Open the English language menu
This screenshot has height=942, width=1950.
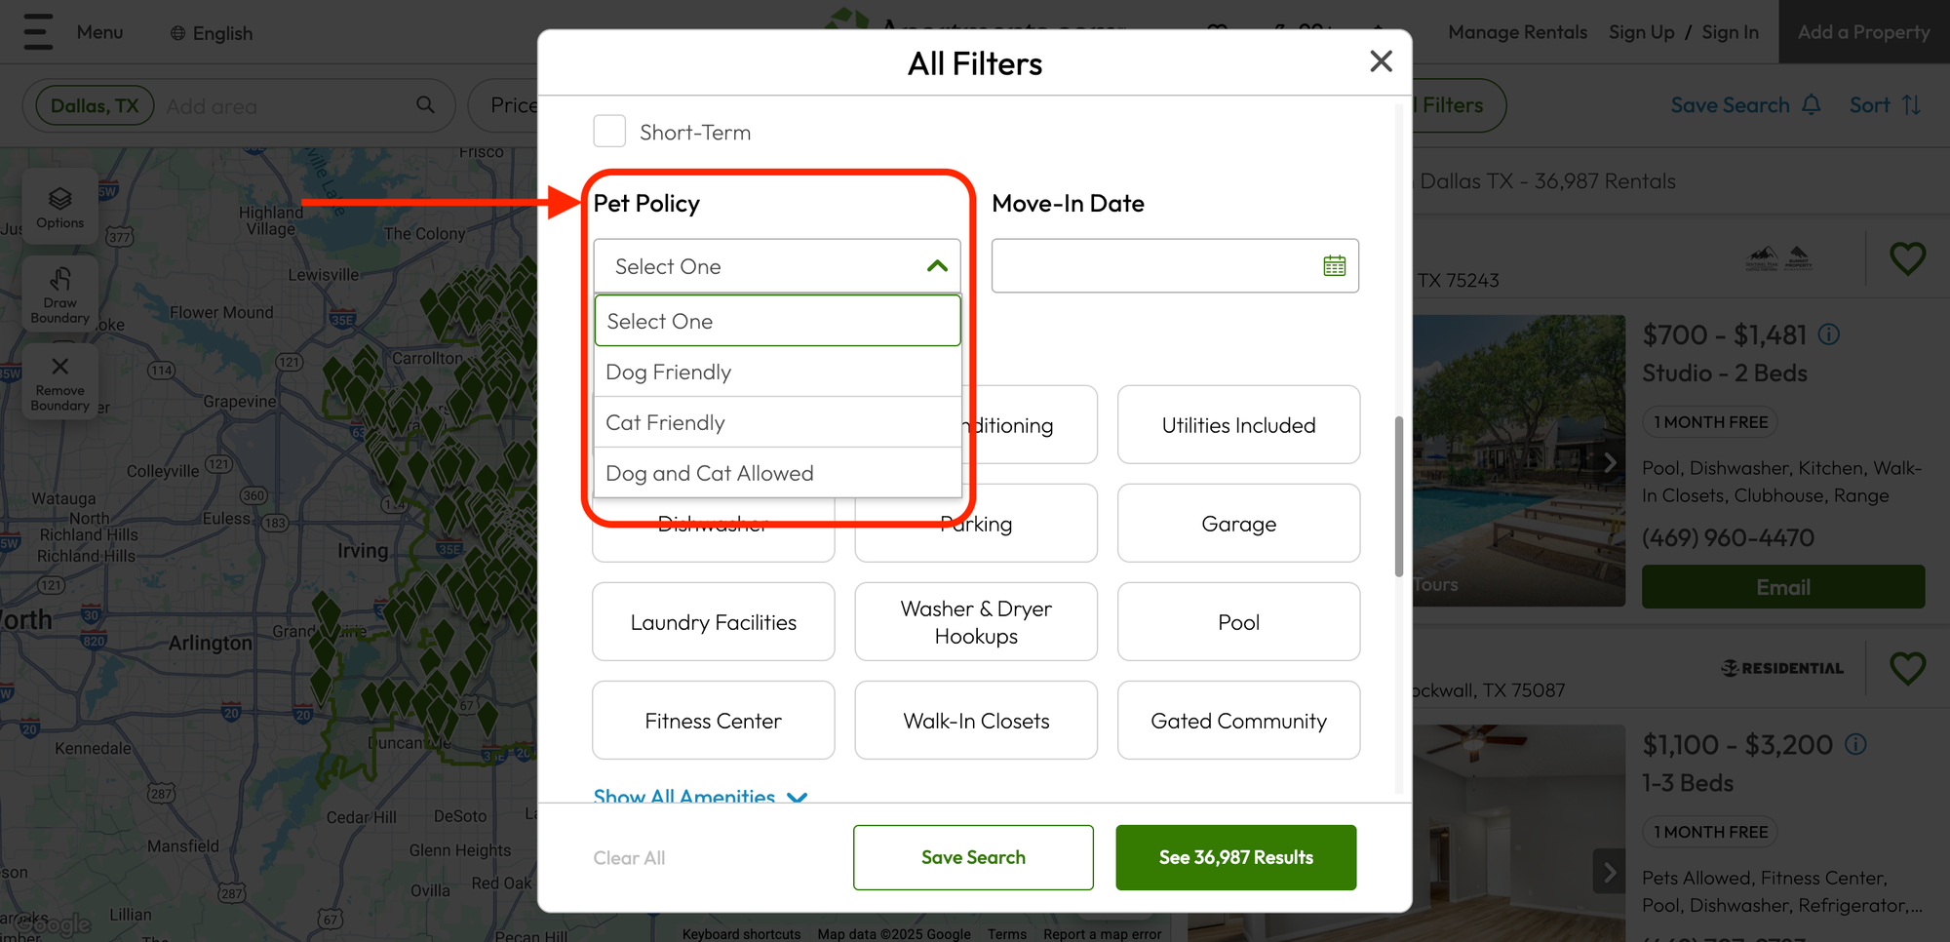211,32
